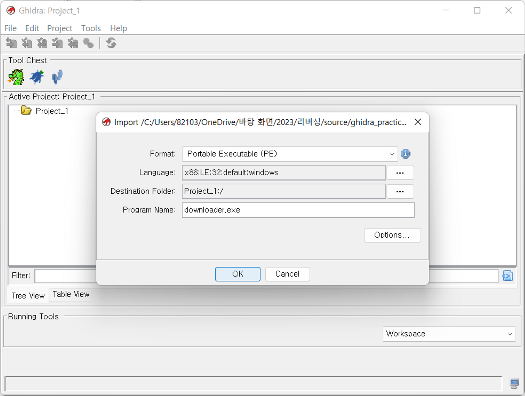The image size is (525, 396).
Task: Click the Program Name input field
Action: coord(298,210)
